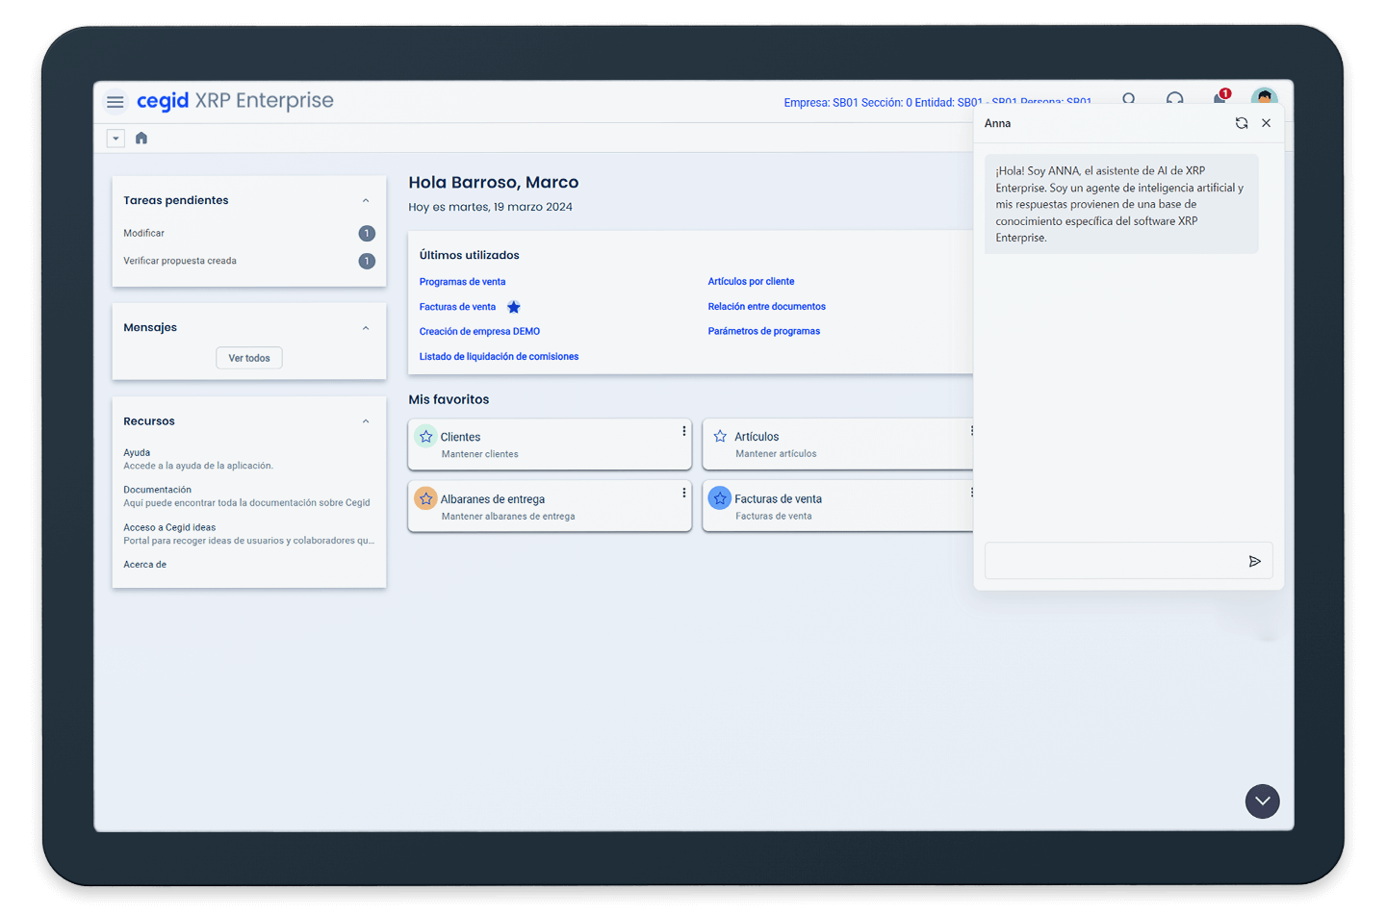Click the round scroll-down chevron button
Viewport: 1386px width, 914px height.
(1262, 801)
